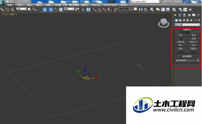Click the Undo arrow in title bar
This screenshot has width=202, height=124.
click(19, 1)
